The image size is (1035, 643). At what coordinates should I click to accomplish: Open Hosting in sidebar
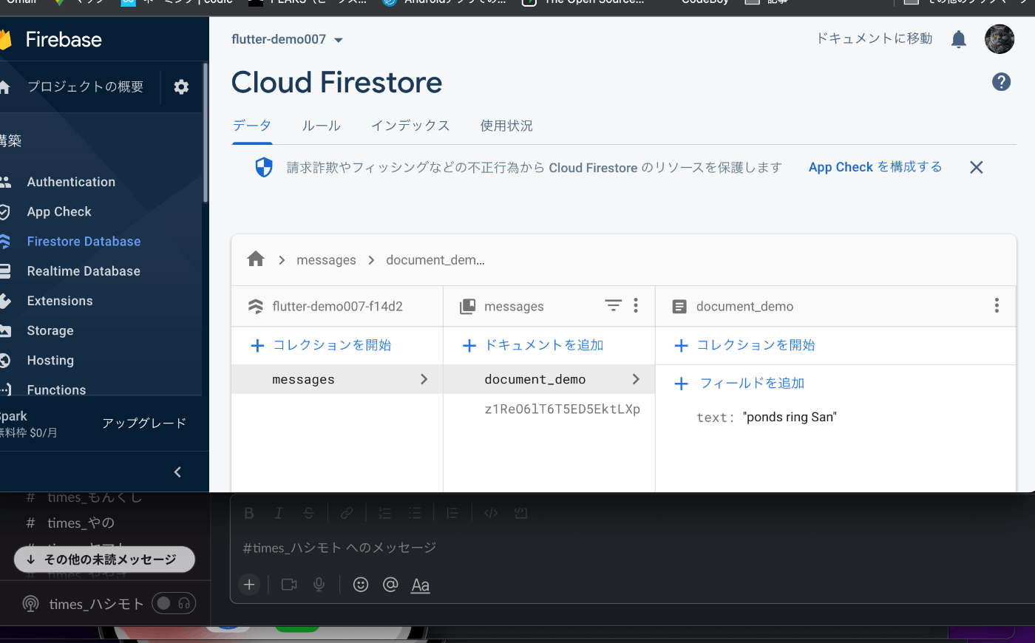[50, 361]
